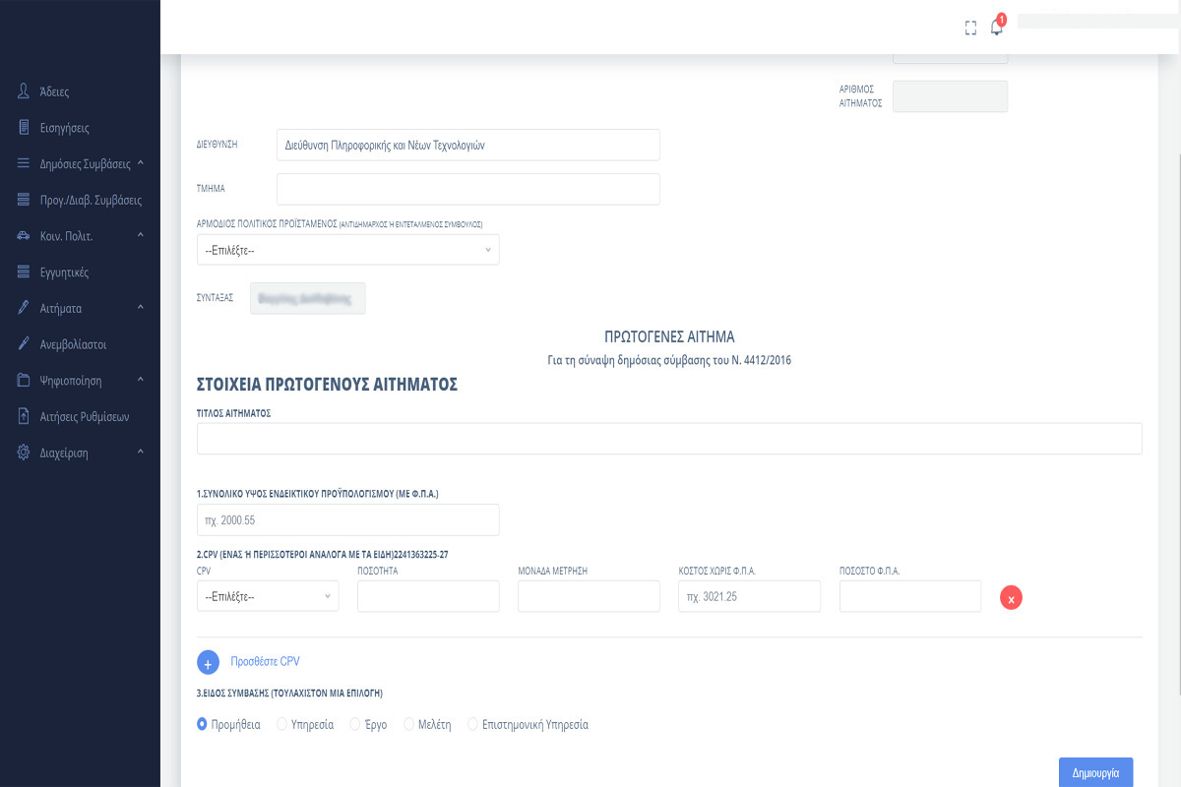Click the Ποσοστό Φ.Π.Α. input field
The image size is (1181, 787).
910,596
